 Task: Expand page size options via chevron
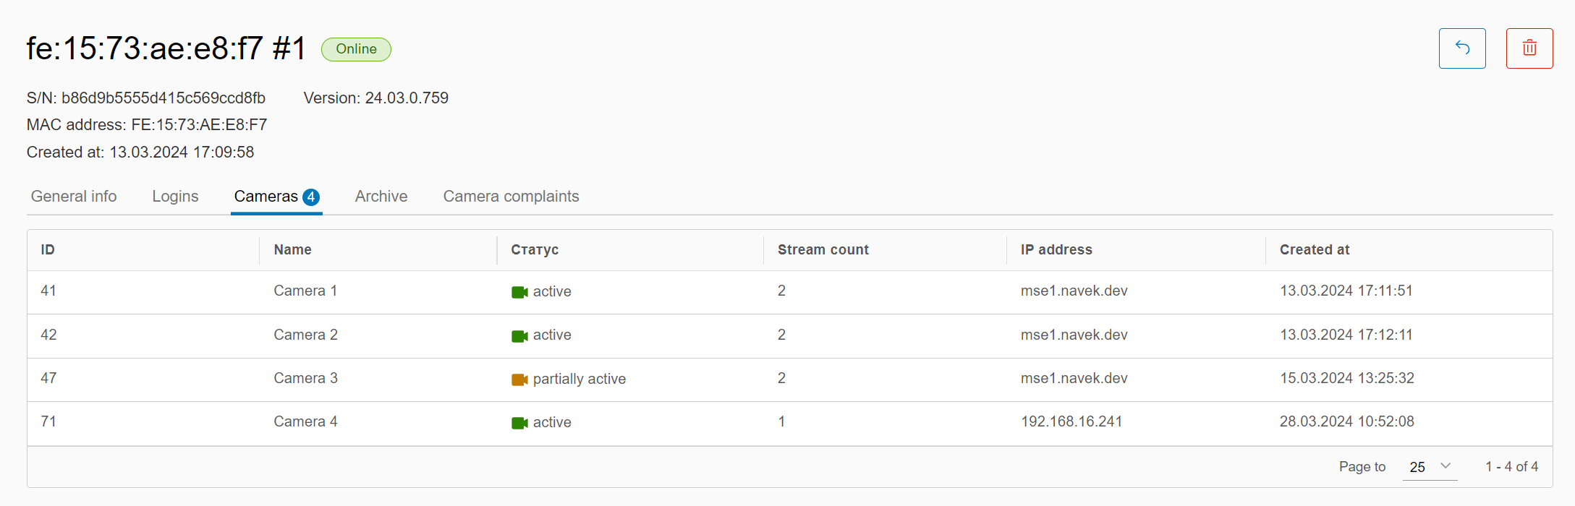click(1445, 466)
